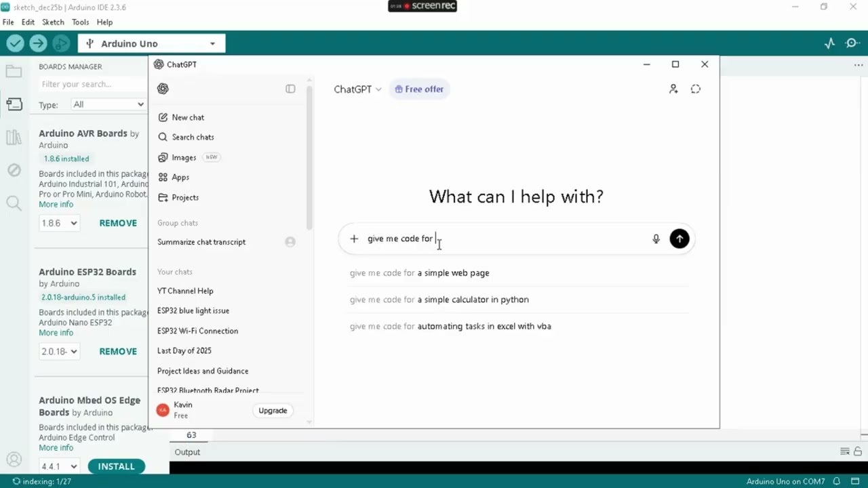
Task: Turn on temporary chat icon
Action: (696, 89)
